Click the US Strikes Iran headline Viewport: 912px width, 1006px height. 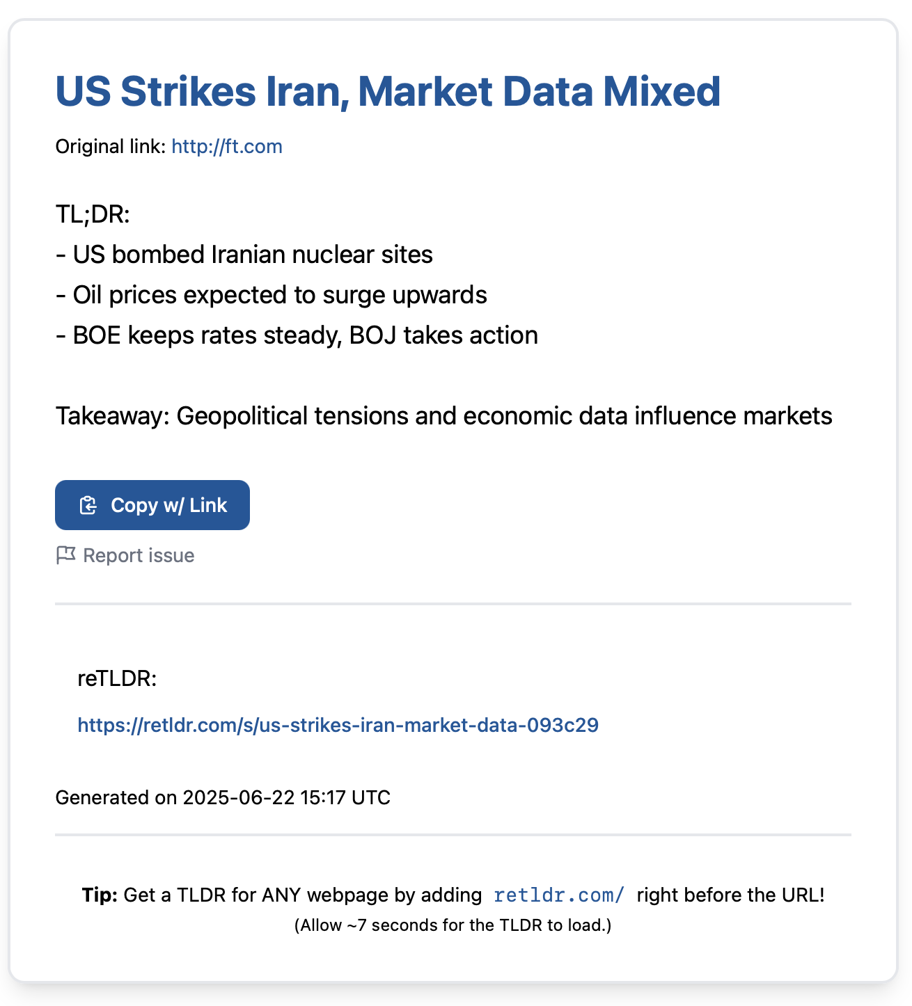pyautogui.click(x=388, y=91)
